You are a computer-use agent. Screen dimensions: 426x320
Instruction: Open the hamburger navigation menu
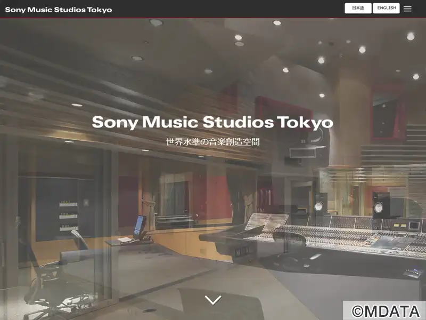[x=407, y=9]
